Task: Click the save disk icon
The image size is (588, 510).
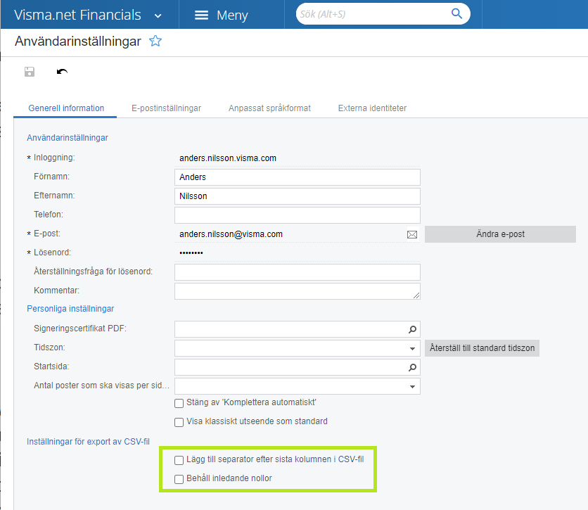Action: [29, 72]
